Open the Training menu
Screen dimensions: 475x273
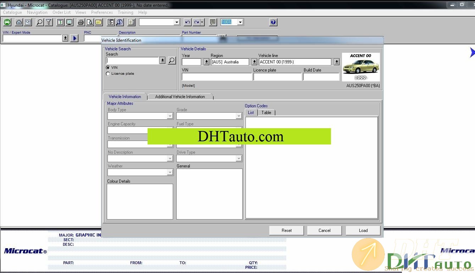(126, 12)
